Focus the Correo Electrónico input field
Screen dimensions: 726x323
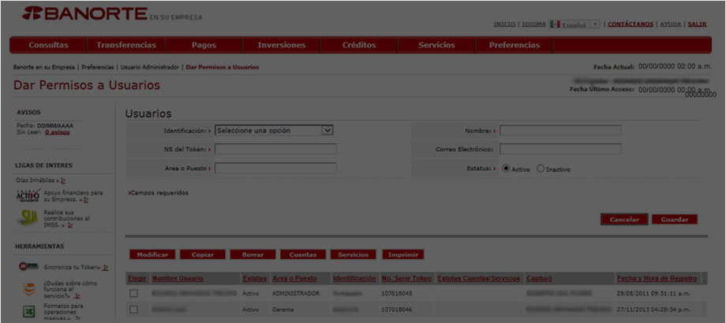560,149
